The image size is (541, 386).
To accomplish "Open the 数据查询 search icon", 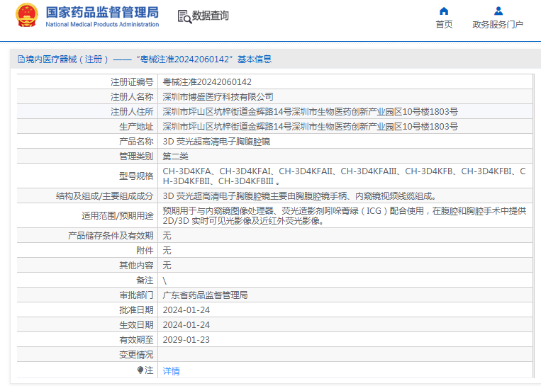I will (184, 16).
